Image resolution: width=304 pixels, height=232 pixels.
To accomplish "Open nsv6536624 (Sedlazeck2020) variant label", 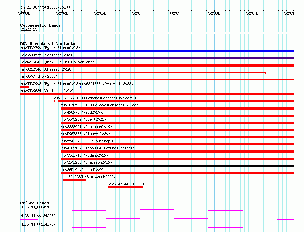I will pos(47,91).
